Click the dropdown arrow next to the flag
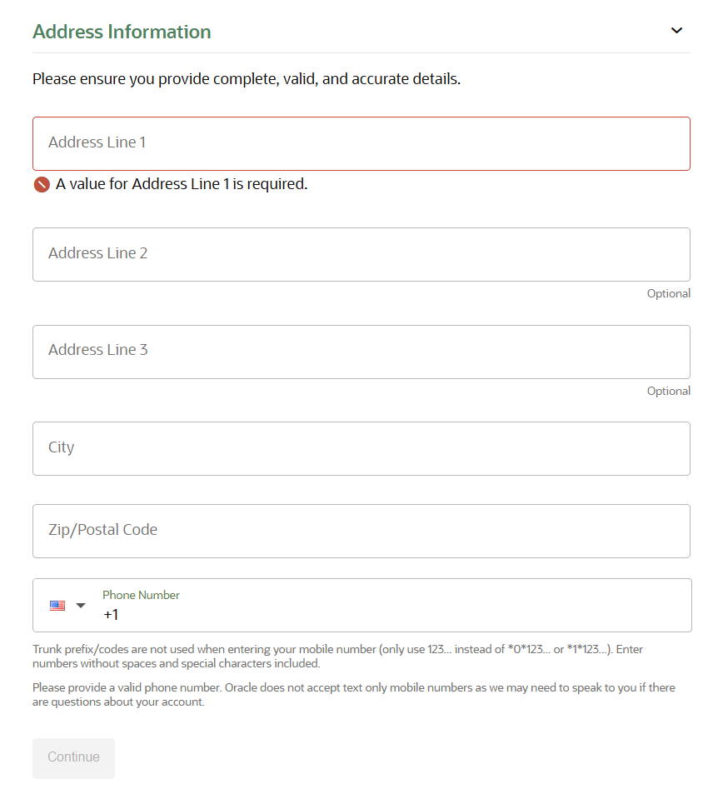The image size is (718, 789). (80, 605)
